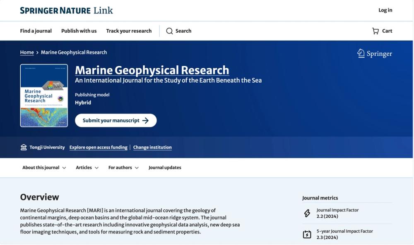Click the Change institution link
Viewport: 414px width, 245px height.
tap(152, 147)
